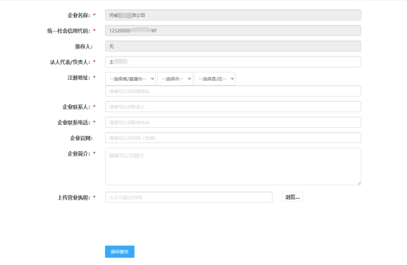Click the 法人代表/负责人 input field
407x265 pixels.
[233, 62]
